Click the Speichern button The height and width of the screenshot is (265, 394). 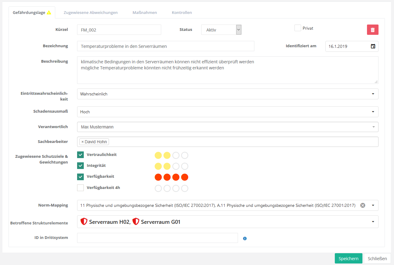click(348, 258)
